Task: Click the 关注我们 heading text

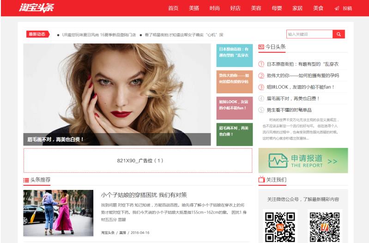Action: [276, 180]
